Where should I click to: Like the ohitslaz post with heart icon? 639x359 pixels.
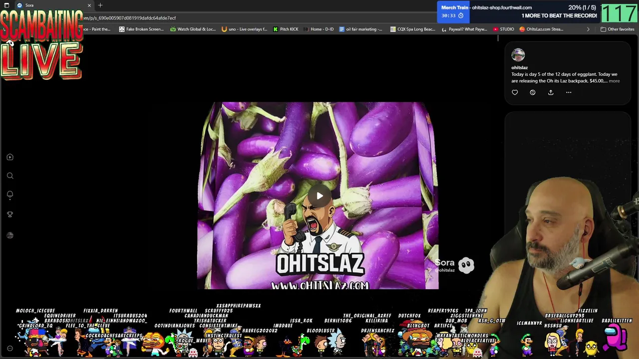coord(515,92)
